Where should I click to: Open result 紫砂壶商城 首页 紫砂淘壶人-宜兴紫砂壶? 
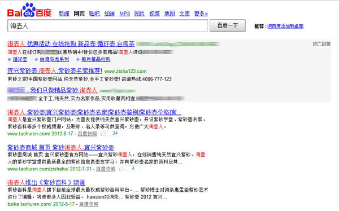61,147
